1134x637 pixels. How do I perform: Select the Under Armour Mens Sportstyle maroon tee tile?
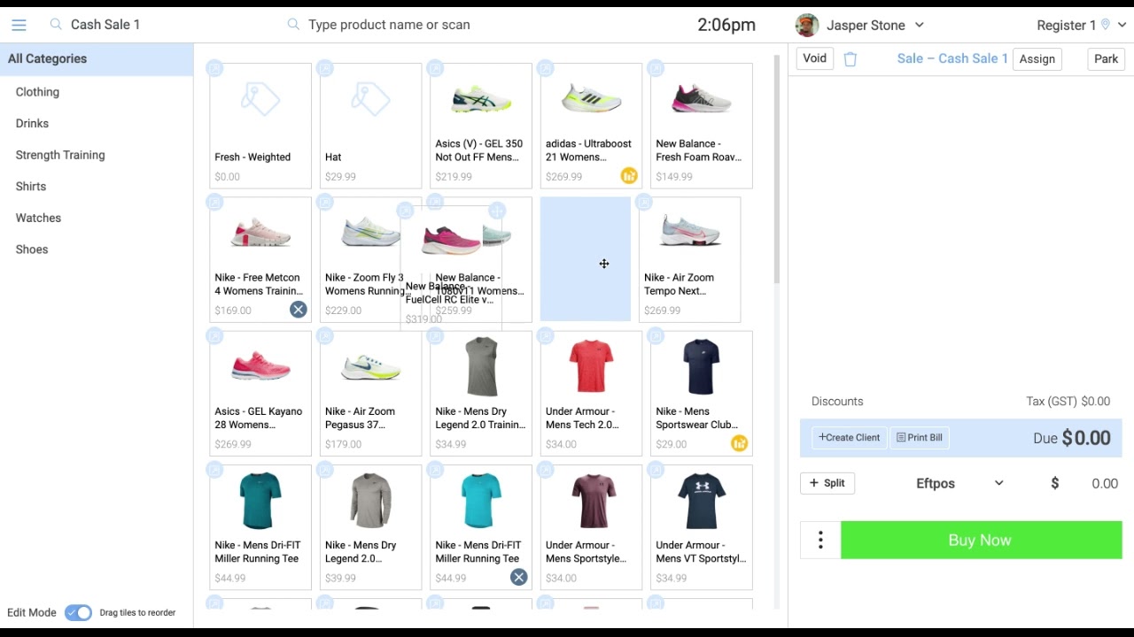point(591,527)
